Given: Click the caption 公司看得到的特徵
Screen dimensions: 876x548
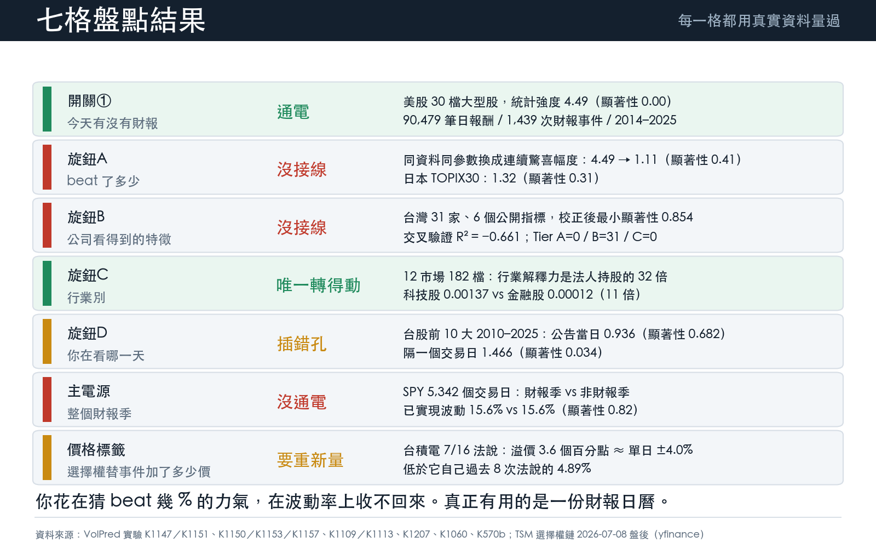Looking at the screenshot, I should coord(119,239).
